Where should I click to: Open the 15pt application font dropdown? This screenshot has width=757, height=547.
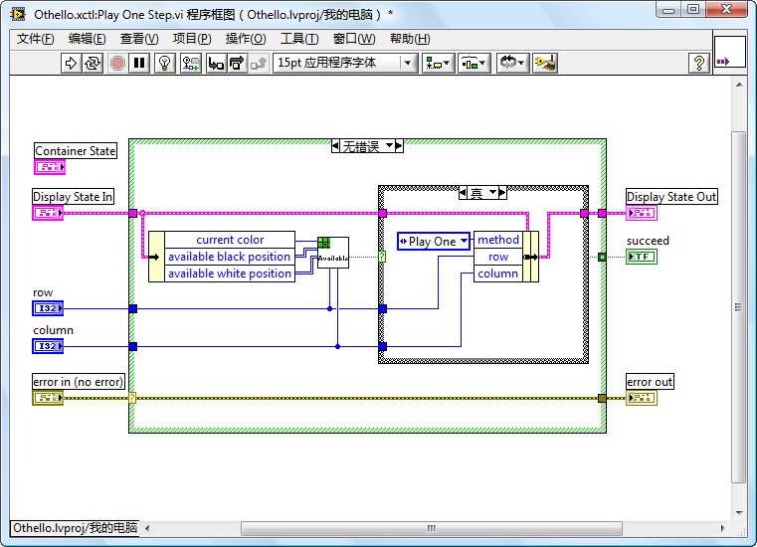(x=345, y=63)
